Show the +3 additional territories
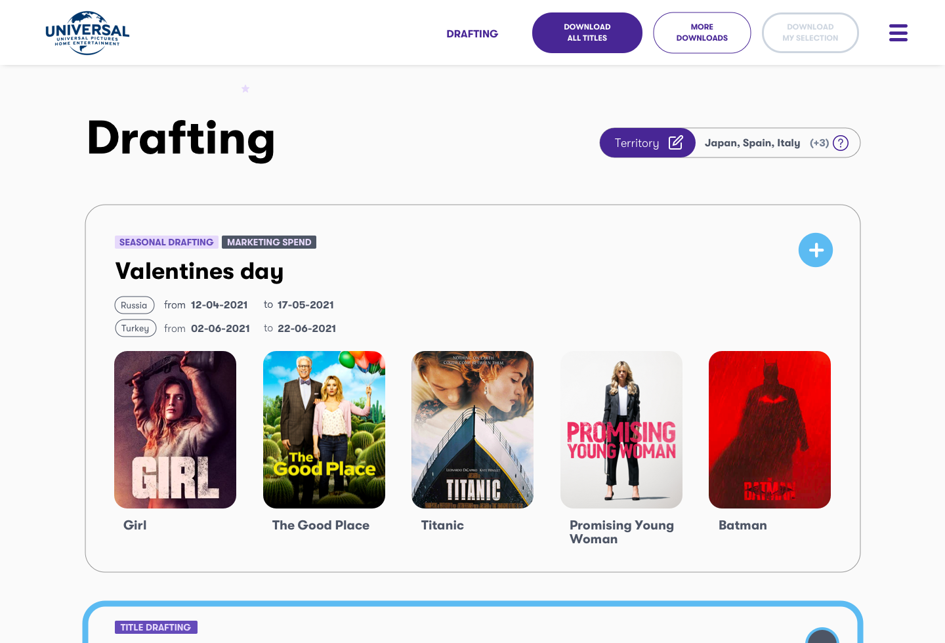Screen dimensions: 945x643 coord(818,143)
